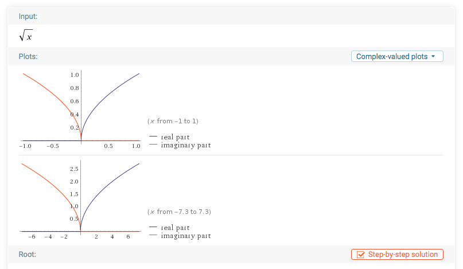The width and height of the screenshot is (463, 269).
Task: Click the real part legend label in lower plot
Action: coord(175,228)
